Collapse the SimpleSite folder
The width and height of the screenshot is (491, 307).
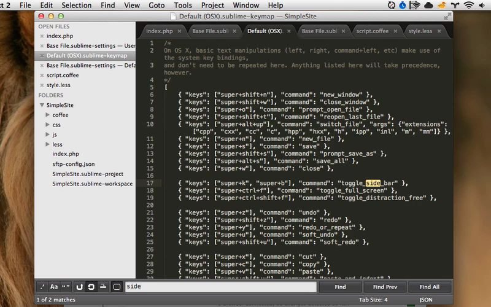[x=42, y=105]
